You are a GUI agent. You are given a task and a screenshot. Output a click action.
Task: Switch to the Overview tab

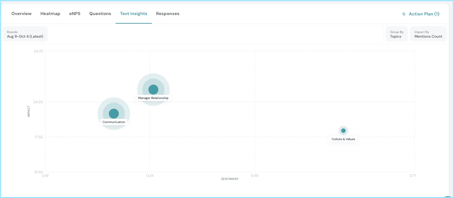click(x=21, y=14)
